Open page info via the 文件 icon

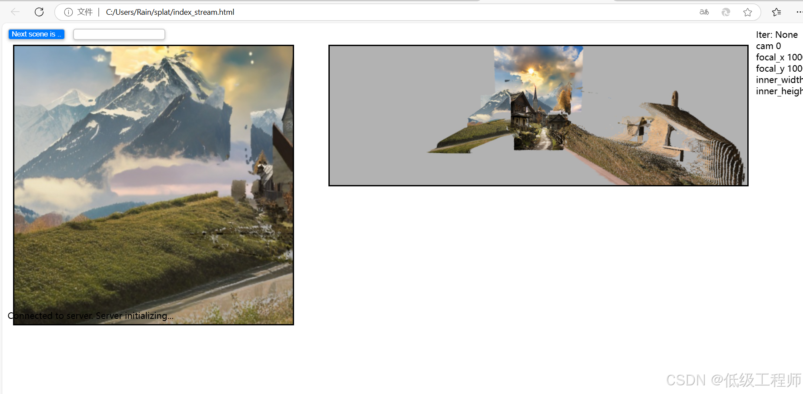pyautogui.click(x=68, y=12)
